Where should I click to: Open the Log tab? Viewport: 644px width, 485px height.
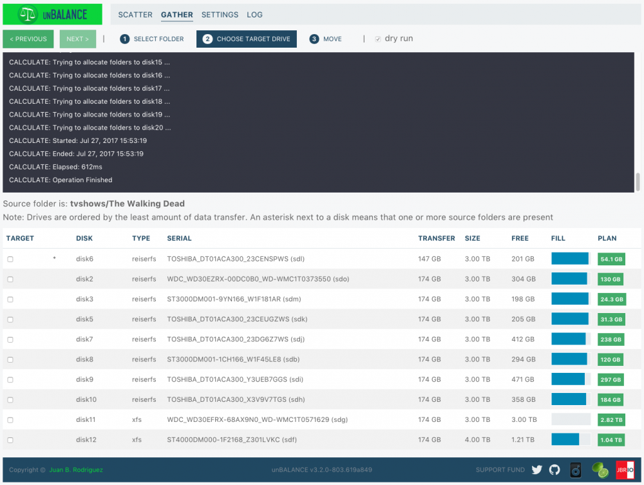click(254, 15)
